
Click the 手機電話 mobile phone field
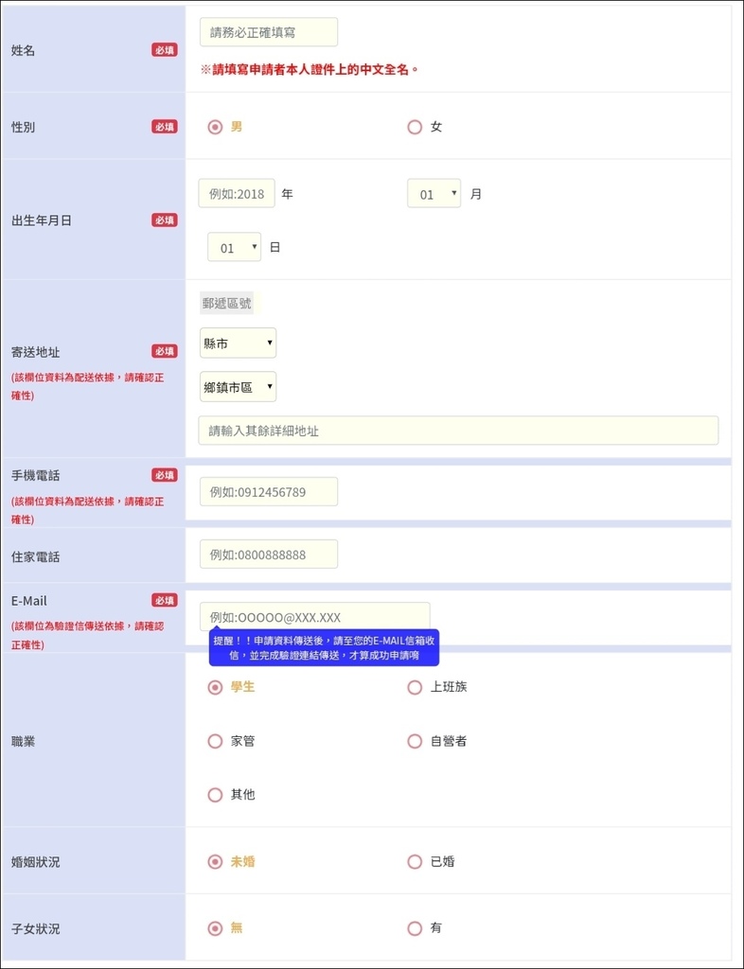pyautogui.click(x=269, y=492)
